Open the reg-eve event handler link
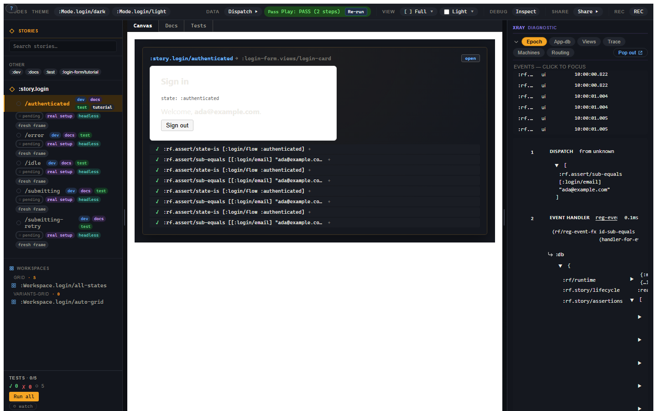Viewport: 657px width, 411px height. pos(606,218)
